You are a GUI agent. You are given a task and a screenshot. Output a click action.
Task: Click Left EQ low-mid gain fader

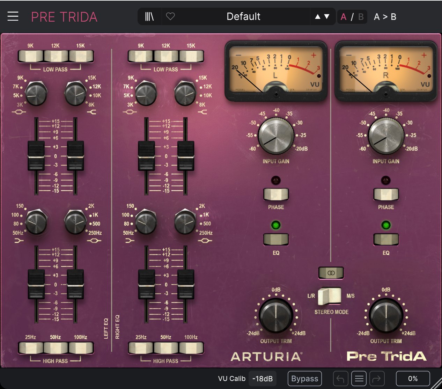click(x=75, y=284)
